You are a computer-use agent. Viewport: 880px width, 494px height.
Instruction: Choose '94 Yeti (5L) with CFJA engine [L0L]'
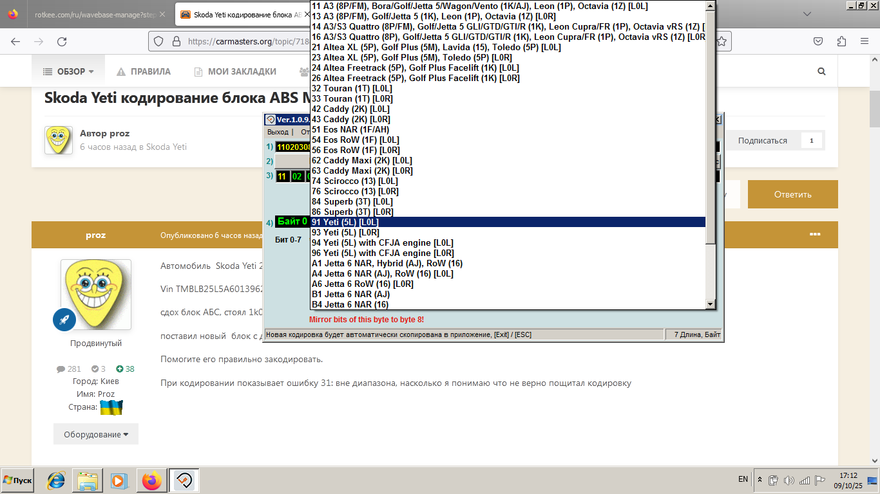coord(382,242)
